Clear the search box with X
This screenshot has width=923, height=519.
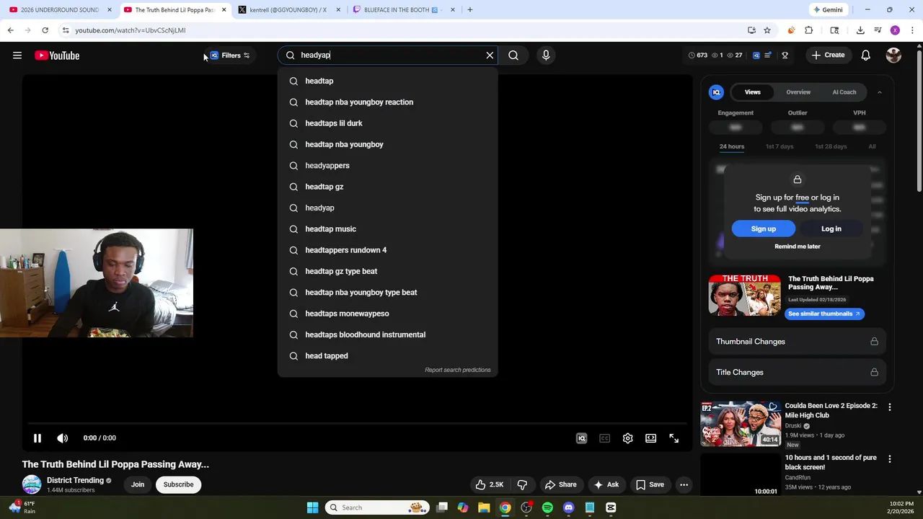pyautogui.click(x=490, y=55)
